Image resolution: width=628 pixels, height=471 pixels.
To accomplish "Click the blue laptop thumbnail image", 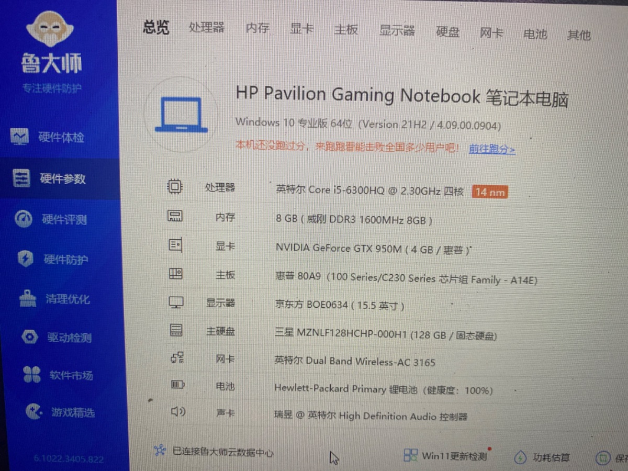I will pos(181,115).
